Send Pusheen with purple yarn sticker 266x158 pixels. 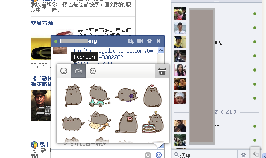[126, 95]
